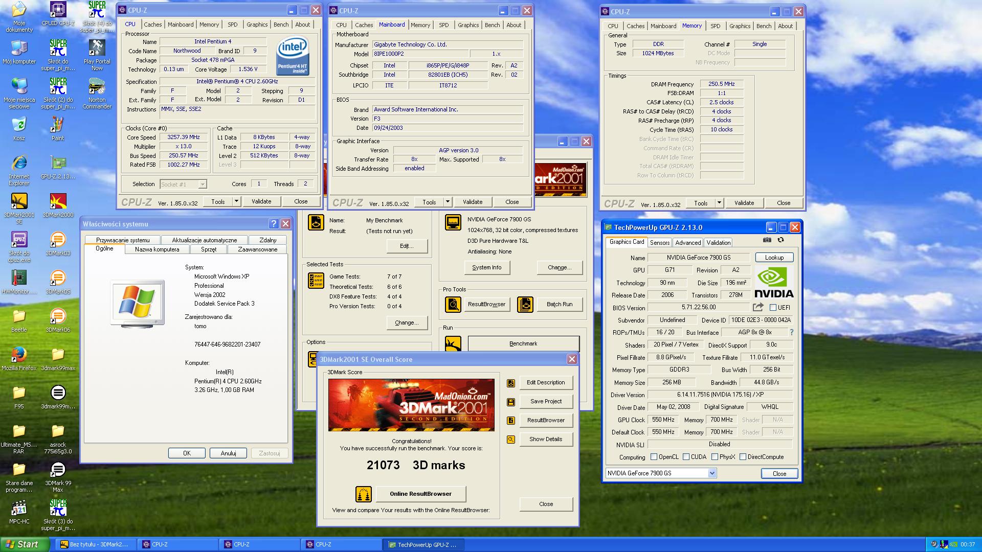Switch to Bench tab in CPU-Z Mainboard window
The width and height of the screenshot is (982, 552).
tap(492, 25)
